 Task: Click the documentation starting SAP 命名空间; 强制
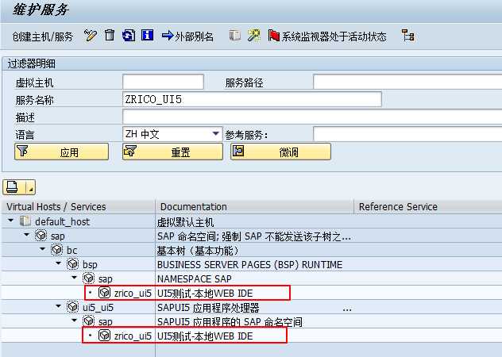(x=254, y=236)
